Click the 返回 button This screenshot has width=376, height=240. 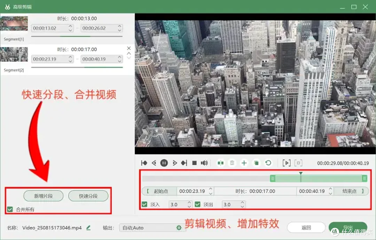click(306, 227)
